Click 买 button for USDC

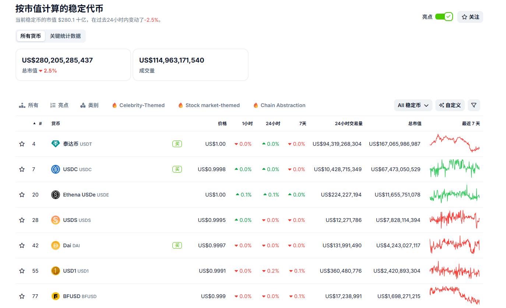coord(177,169)
